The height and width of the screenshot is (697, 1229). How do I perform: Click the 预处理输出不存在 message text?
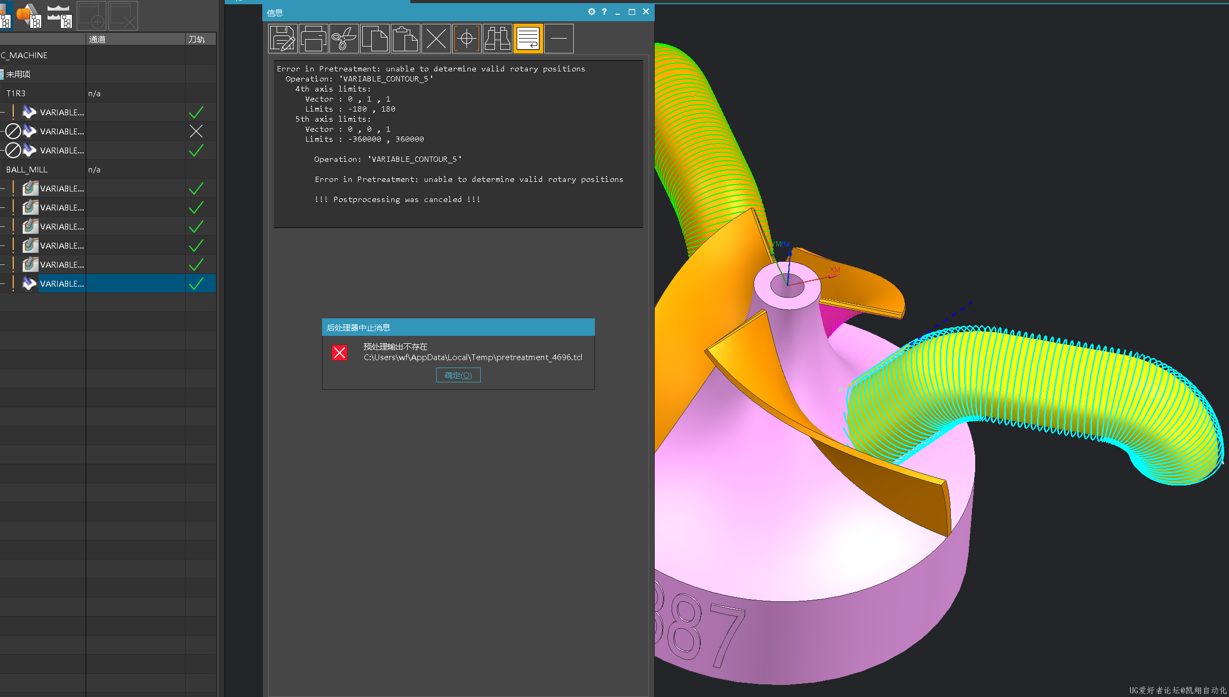pos(396,347)
